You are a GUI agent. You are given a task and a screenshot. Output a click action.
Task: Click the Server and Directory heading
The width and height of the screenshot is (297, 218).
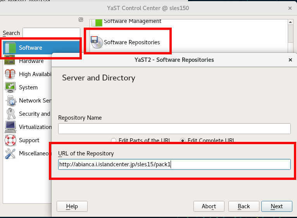pyautogui.click(x=99, y=78)
